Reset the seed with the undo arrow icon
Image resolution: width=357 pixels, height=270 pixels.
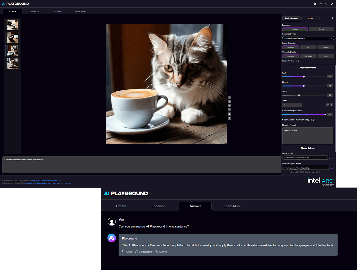tap(332, 105)
